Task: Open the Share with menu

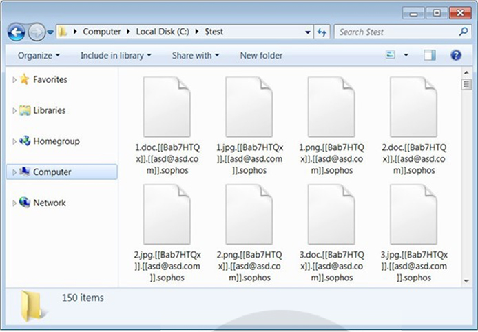Action: click(x=196, y=56)
